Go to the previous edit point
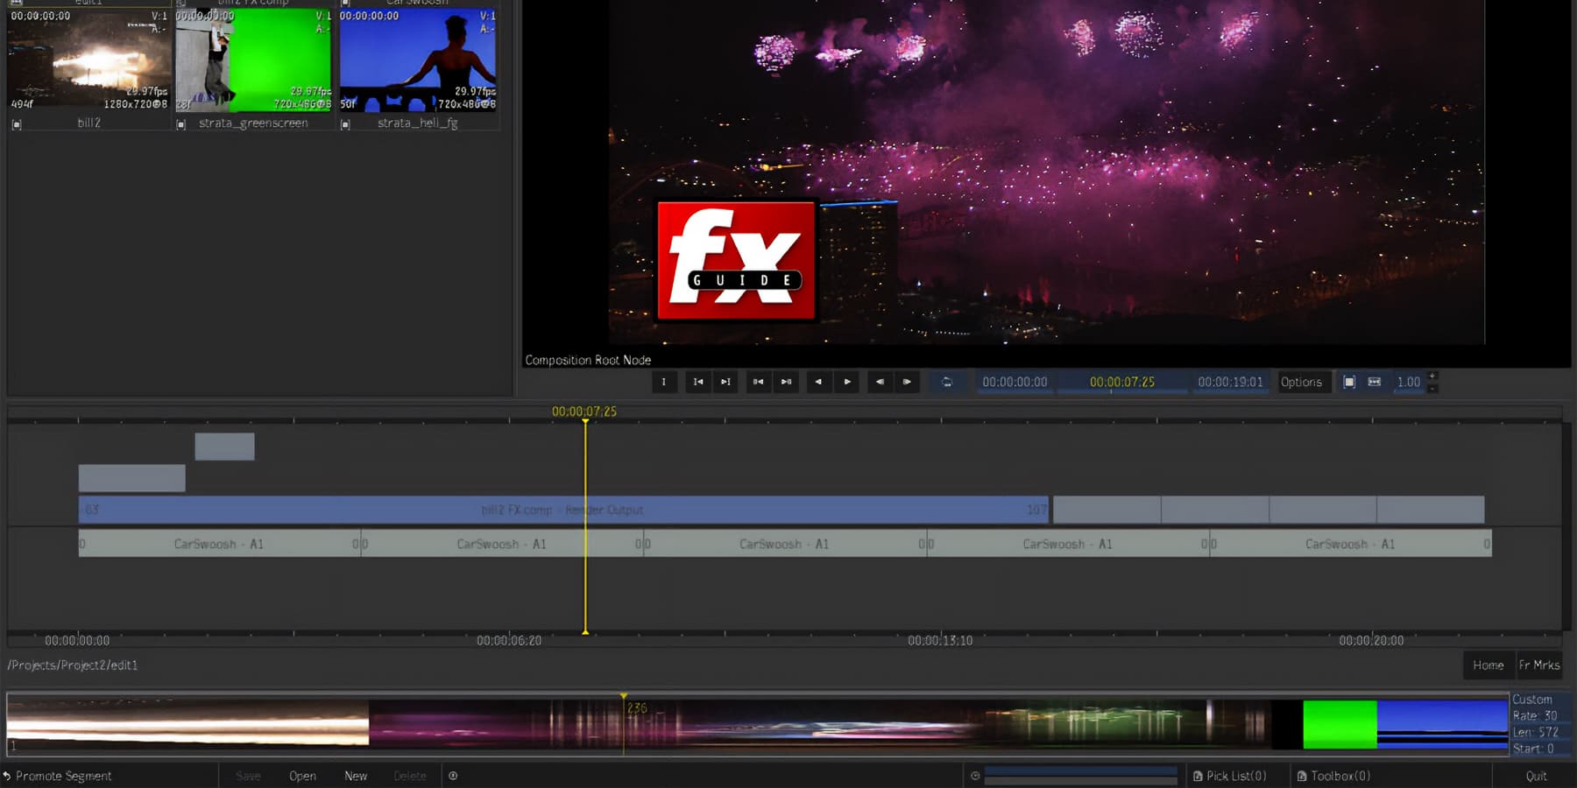The image size is (1577, 788). (759, 382)
